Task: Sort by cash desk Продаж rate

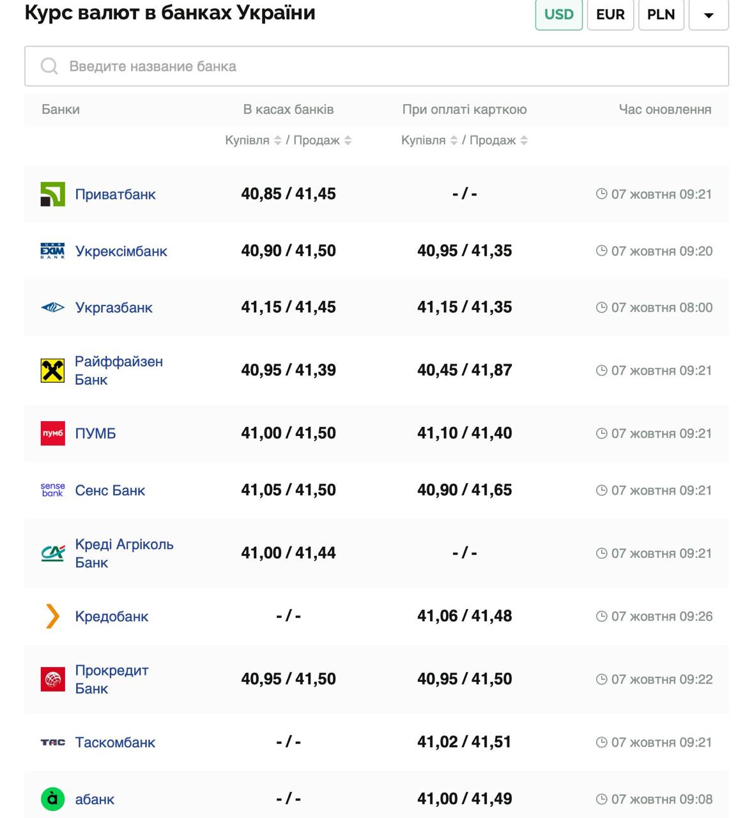Action: point(348,141)
